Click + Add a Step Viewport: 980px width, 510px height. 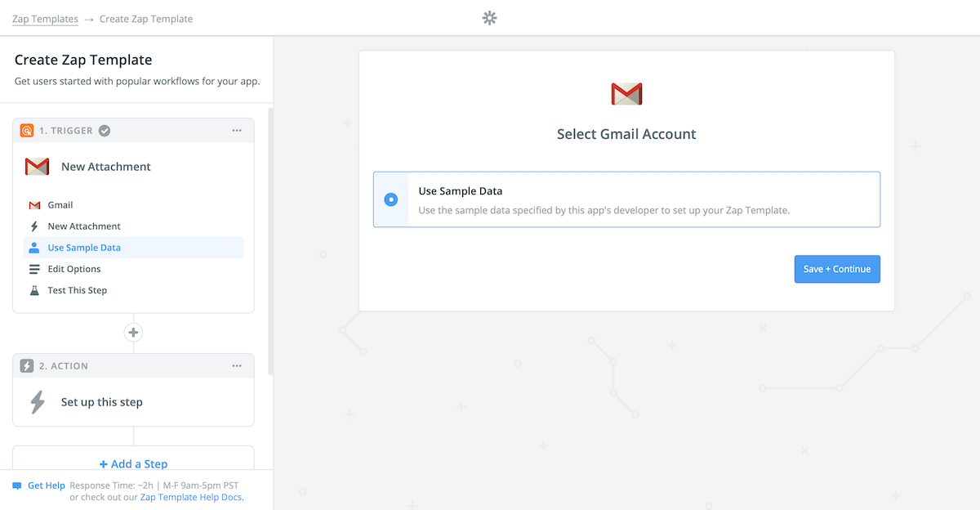pos(133,463)
